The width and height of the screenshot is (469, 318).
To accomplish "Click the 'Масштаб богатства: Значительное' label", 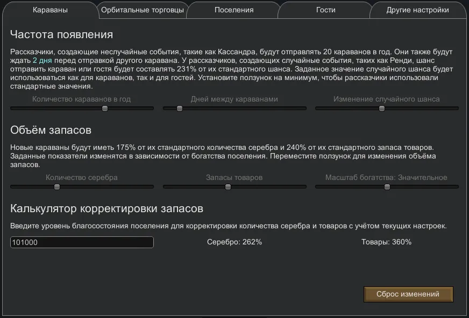I will [386, 178].
